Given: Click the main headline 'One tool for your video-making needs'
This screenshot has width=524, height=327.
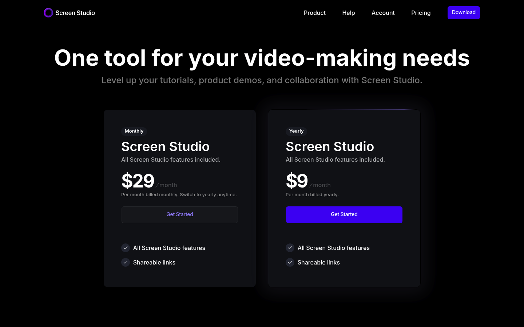Looking at the screenshot, I should tap(262, 58).
